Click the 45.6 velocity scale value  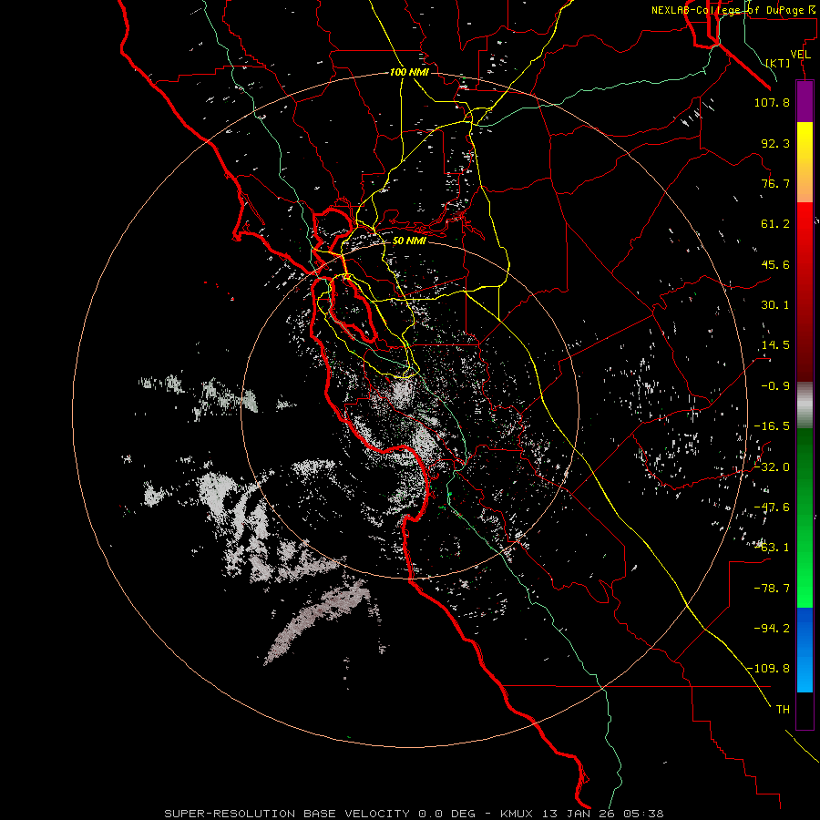coord(775,264)
